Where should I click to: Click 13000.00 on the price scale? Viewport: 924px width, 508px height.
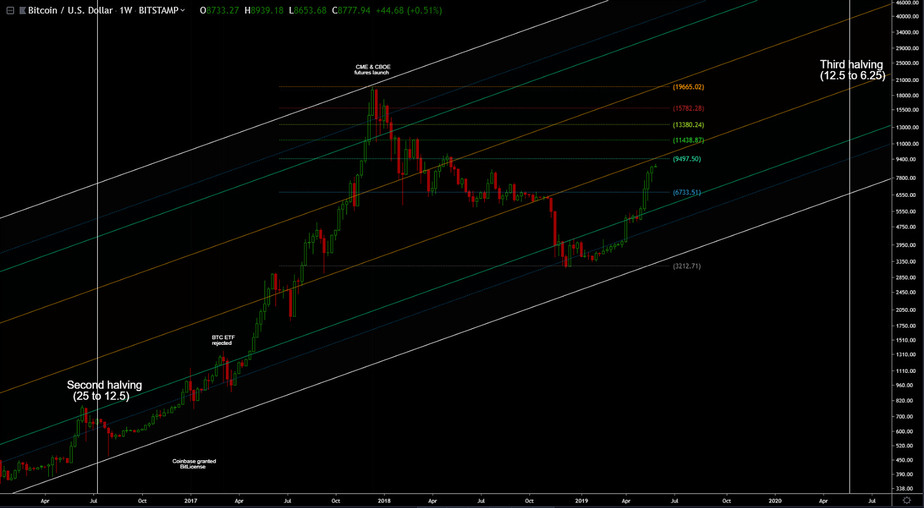(x=908, y=128)
